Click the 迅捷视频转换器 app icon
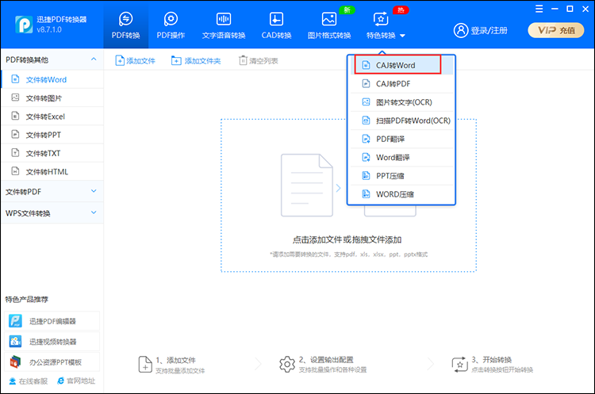595x394 pixels. 16,342
